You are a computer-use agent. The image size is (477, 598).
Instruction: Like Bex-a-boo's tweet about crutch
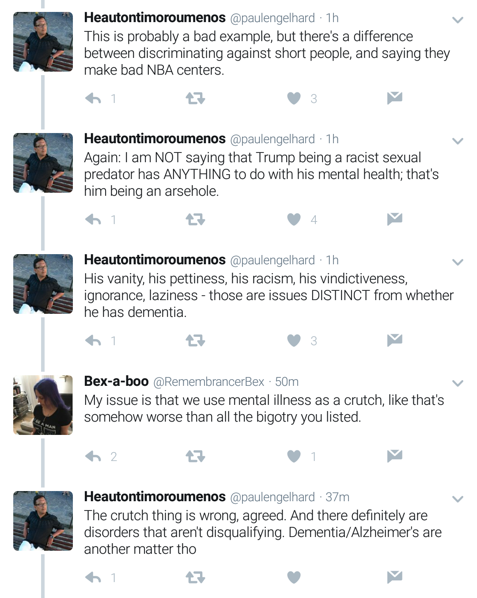[x=294, y=456]
